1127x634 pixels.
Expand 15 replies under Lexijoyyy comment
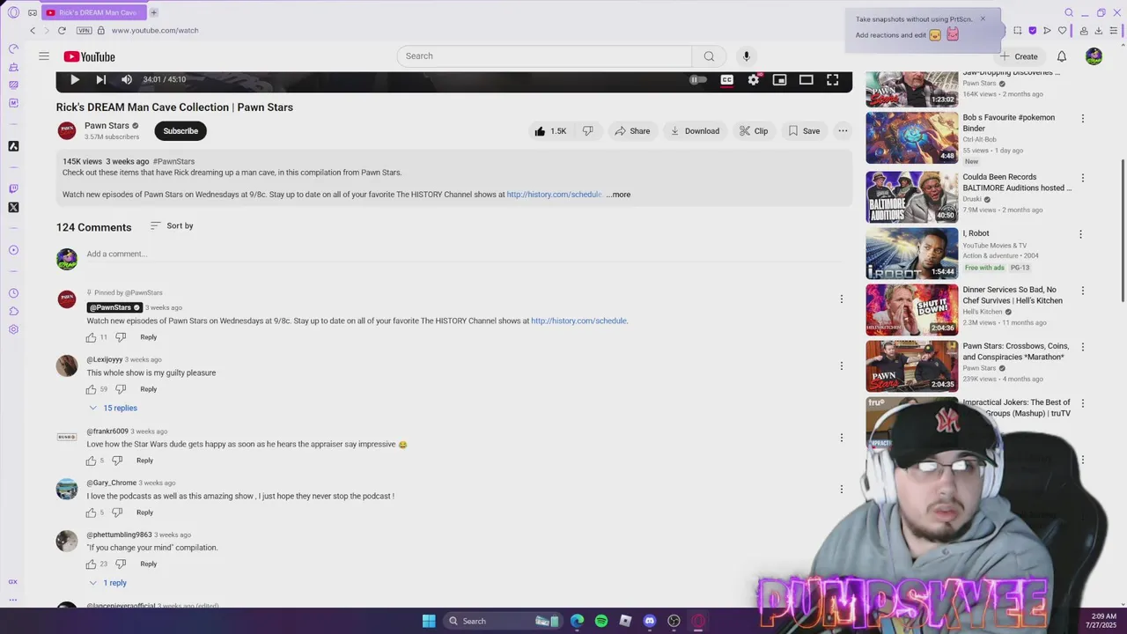pyautogui.click(x=114, y=409)
